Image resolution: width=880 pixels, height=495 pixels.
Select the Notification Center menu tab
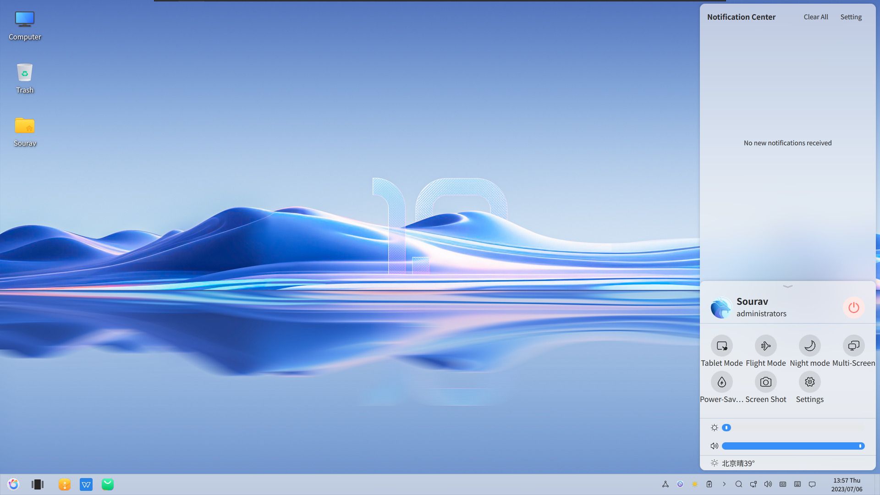pos(742,16)
